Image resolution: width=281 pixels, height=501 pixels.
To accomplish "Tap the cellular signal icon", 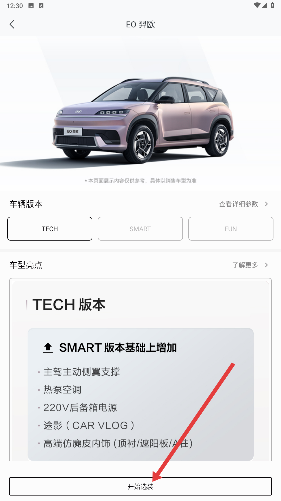I will [x=265, y=5].
